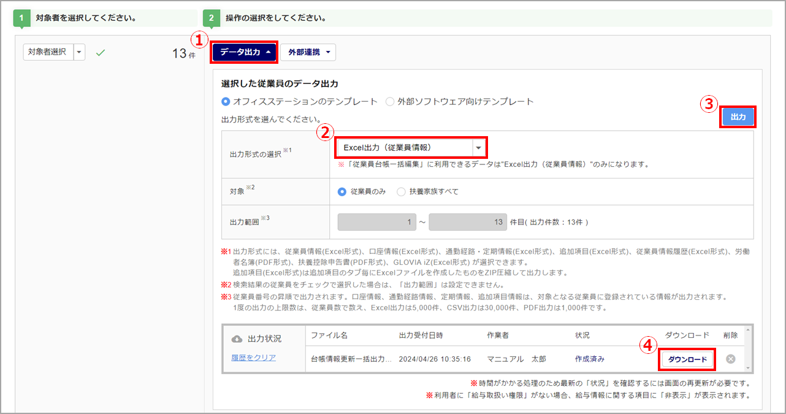The height and width of the screenshot is (414, 786).
Task: Click the 状況 column header
Action: coord(582,335)
